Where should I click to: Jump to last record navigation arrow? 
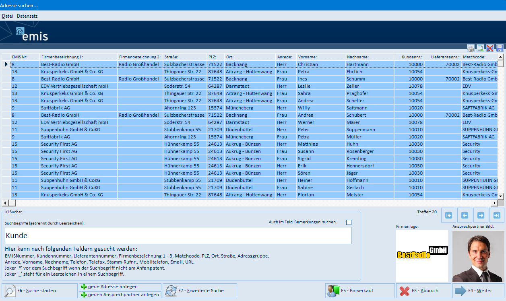point(497,215)
